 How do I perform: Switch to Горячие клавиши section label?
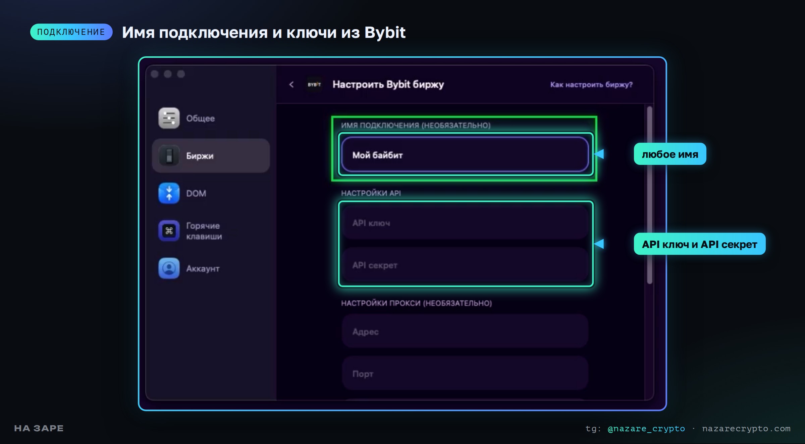pyautogui.click(x=204, y=231)
